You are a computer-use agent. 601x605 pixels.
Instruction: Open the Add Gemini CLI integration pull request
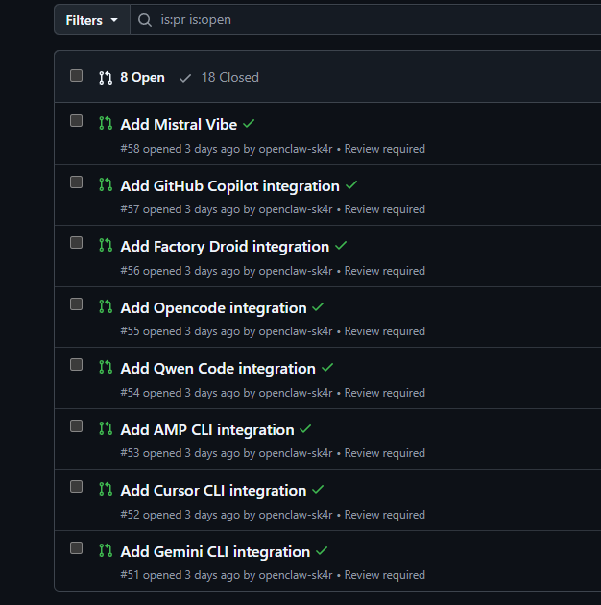click(x=215, y=552)
